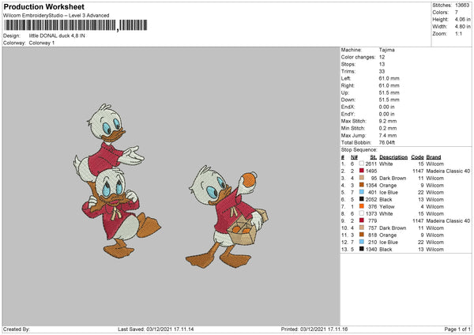Select the Stops label
474x335 pixels.
tap(348, 65)
